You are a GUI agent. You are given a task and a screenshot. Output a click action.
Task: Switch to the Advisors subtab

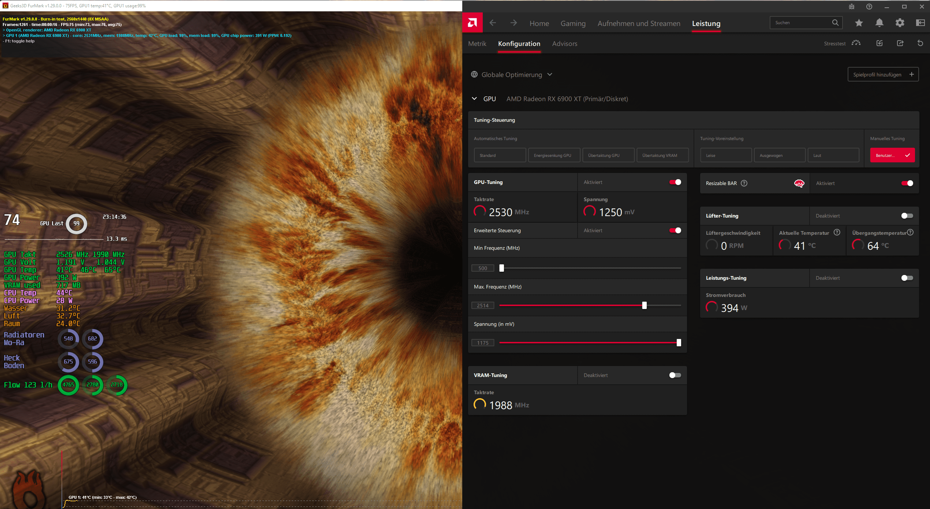(x=564, y=44)
